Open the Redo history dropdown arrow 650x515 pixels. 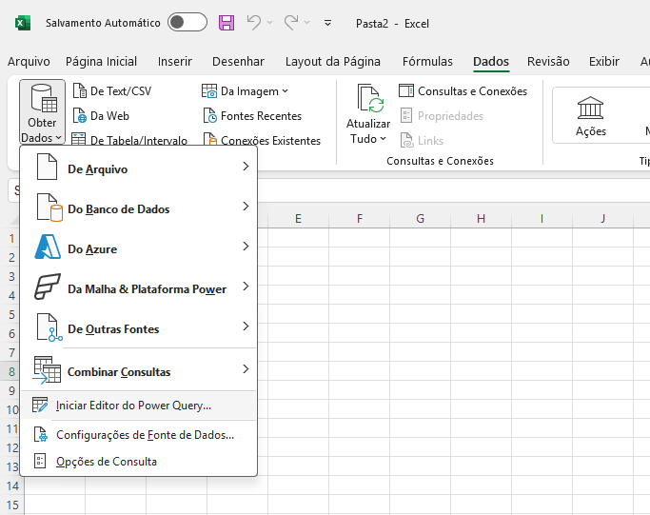point(307,23)
